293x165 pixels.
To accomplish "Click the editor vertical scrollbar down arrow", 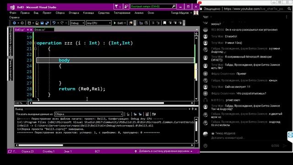I will point(196,99).
